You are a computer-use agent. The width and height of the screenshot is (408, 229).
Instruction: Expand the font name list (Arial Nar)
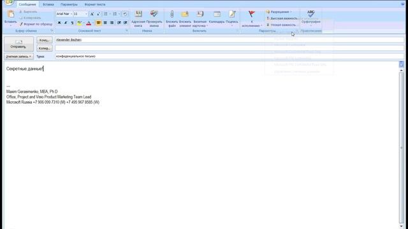71,14
